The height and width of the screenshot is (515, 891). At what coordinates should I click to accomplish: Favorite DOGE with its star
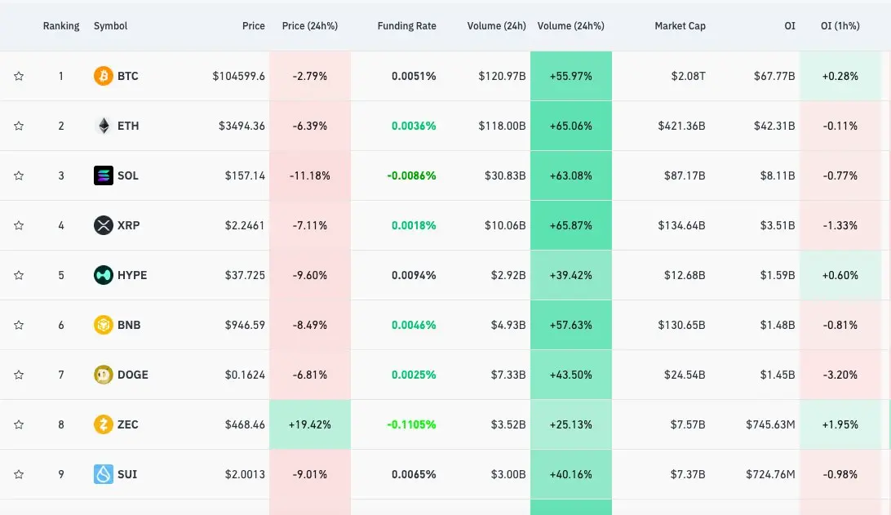click(19, 375)
